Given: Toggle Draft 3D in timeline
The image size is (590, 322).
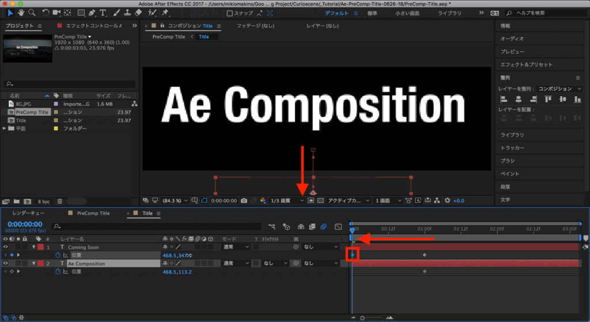Looking at the screenshot, I should tap(286, 226).
